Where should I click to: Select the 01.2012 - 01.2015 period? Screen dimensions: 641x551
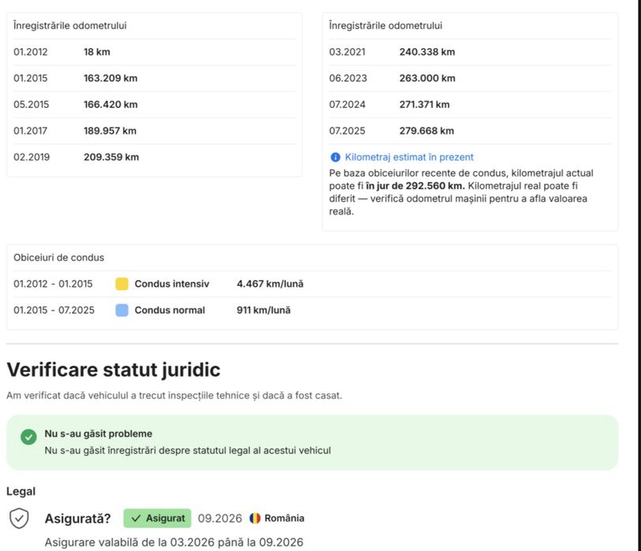tap(53, 284)
